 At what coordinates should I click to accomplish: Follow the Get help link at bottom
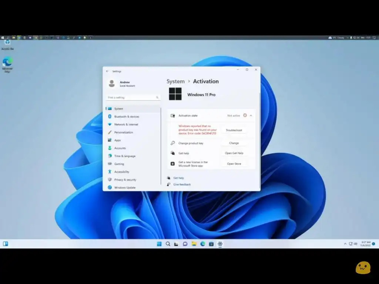[179, 178]
